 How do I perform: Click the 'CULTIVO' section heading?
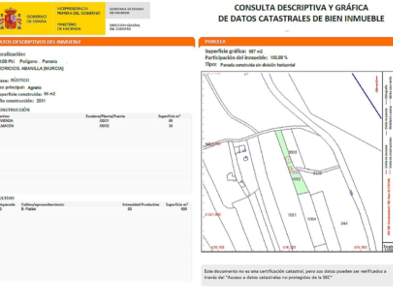pyautogui.click(x=7, y=198)
